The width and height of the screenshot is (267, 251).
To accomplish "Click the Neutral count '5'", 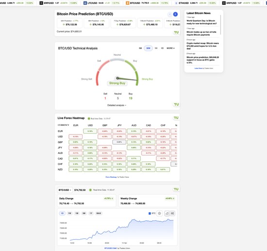I will click(x=118, y=98).
